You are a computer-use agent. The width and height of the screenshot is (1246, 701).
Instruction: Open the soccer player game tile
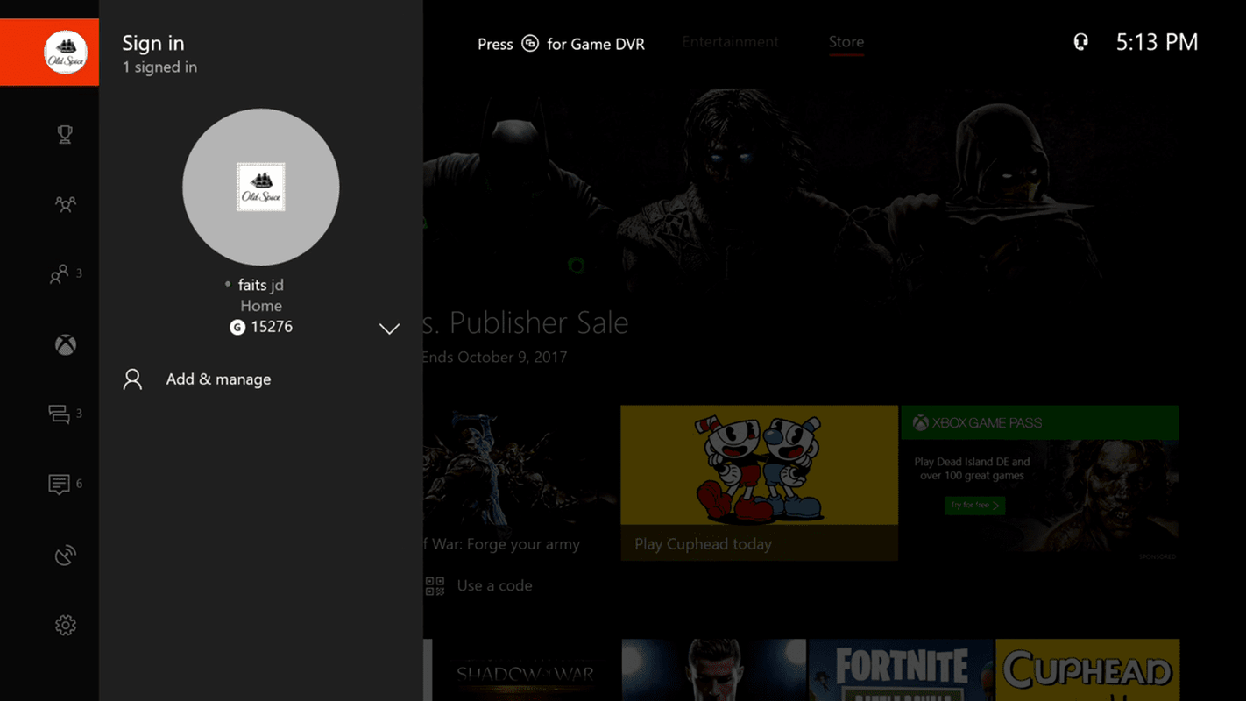tap(713, 669)
